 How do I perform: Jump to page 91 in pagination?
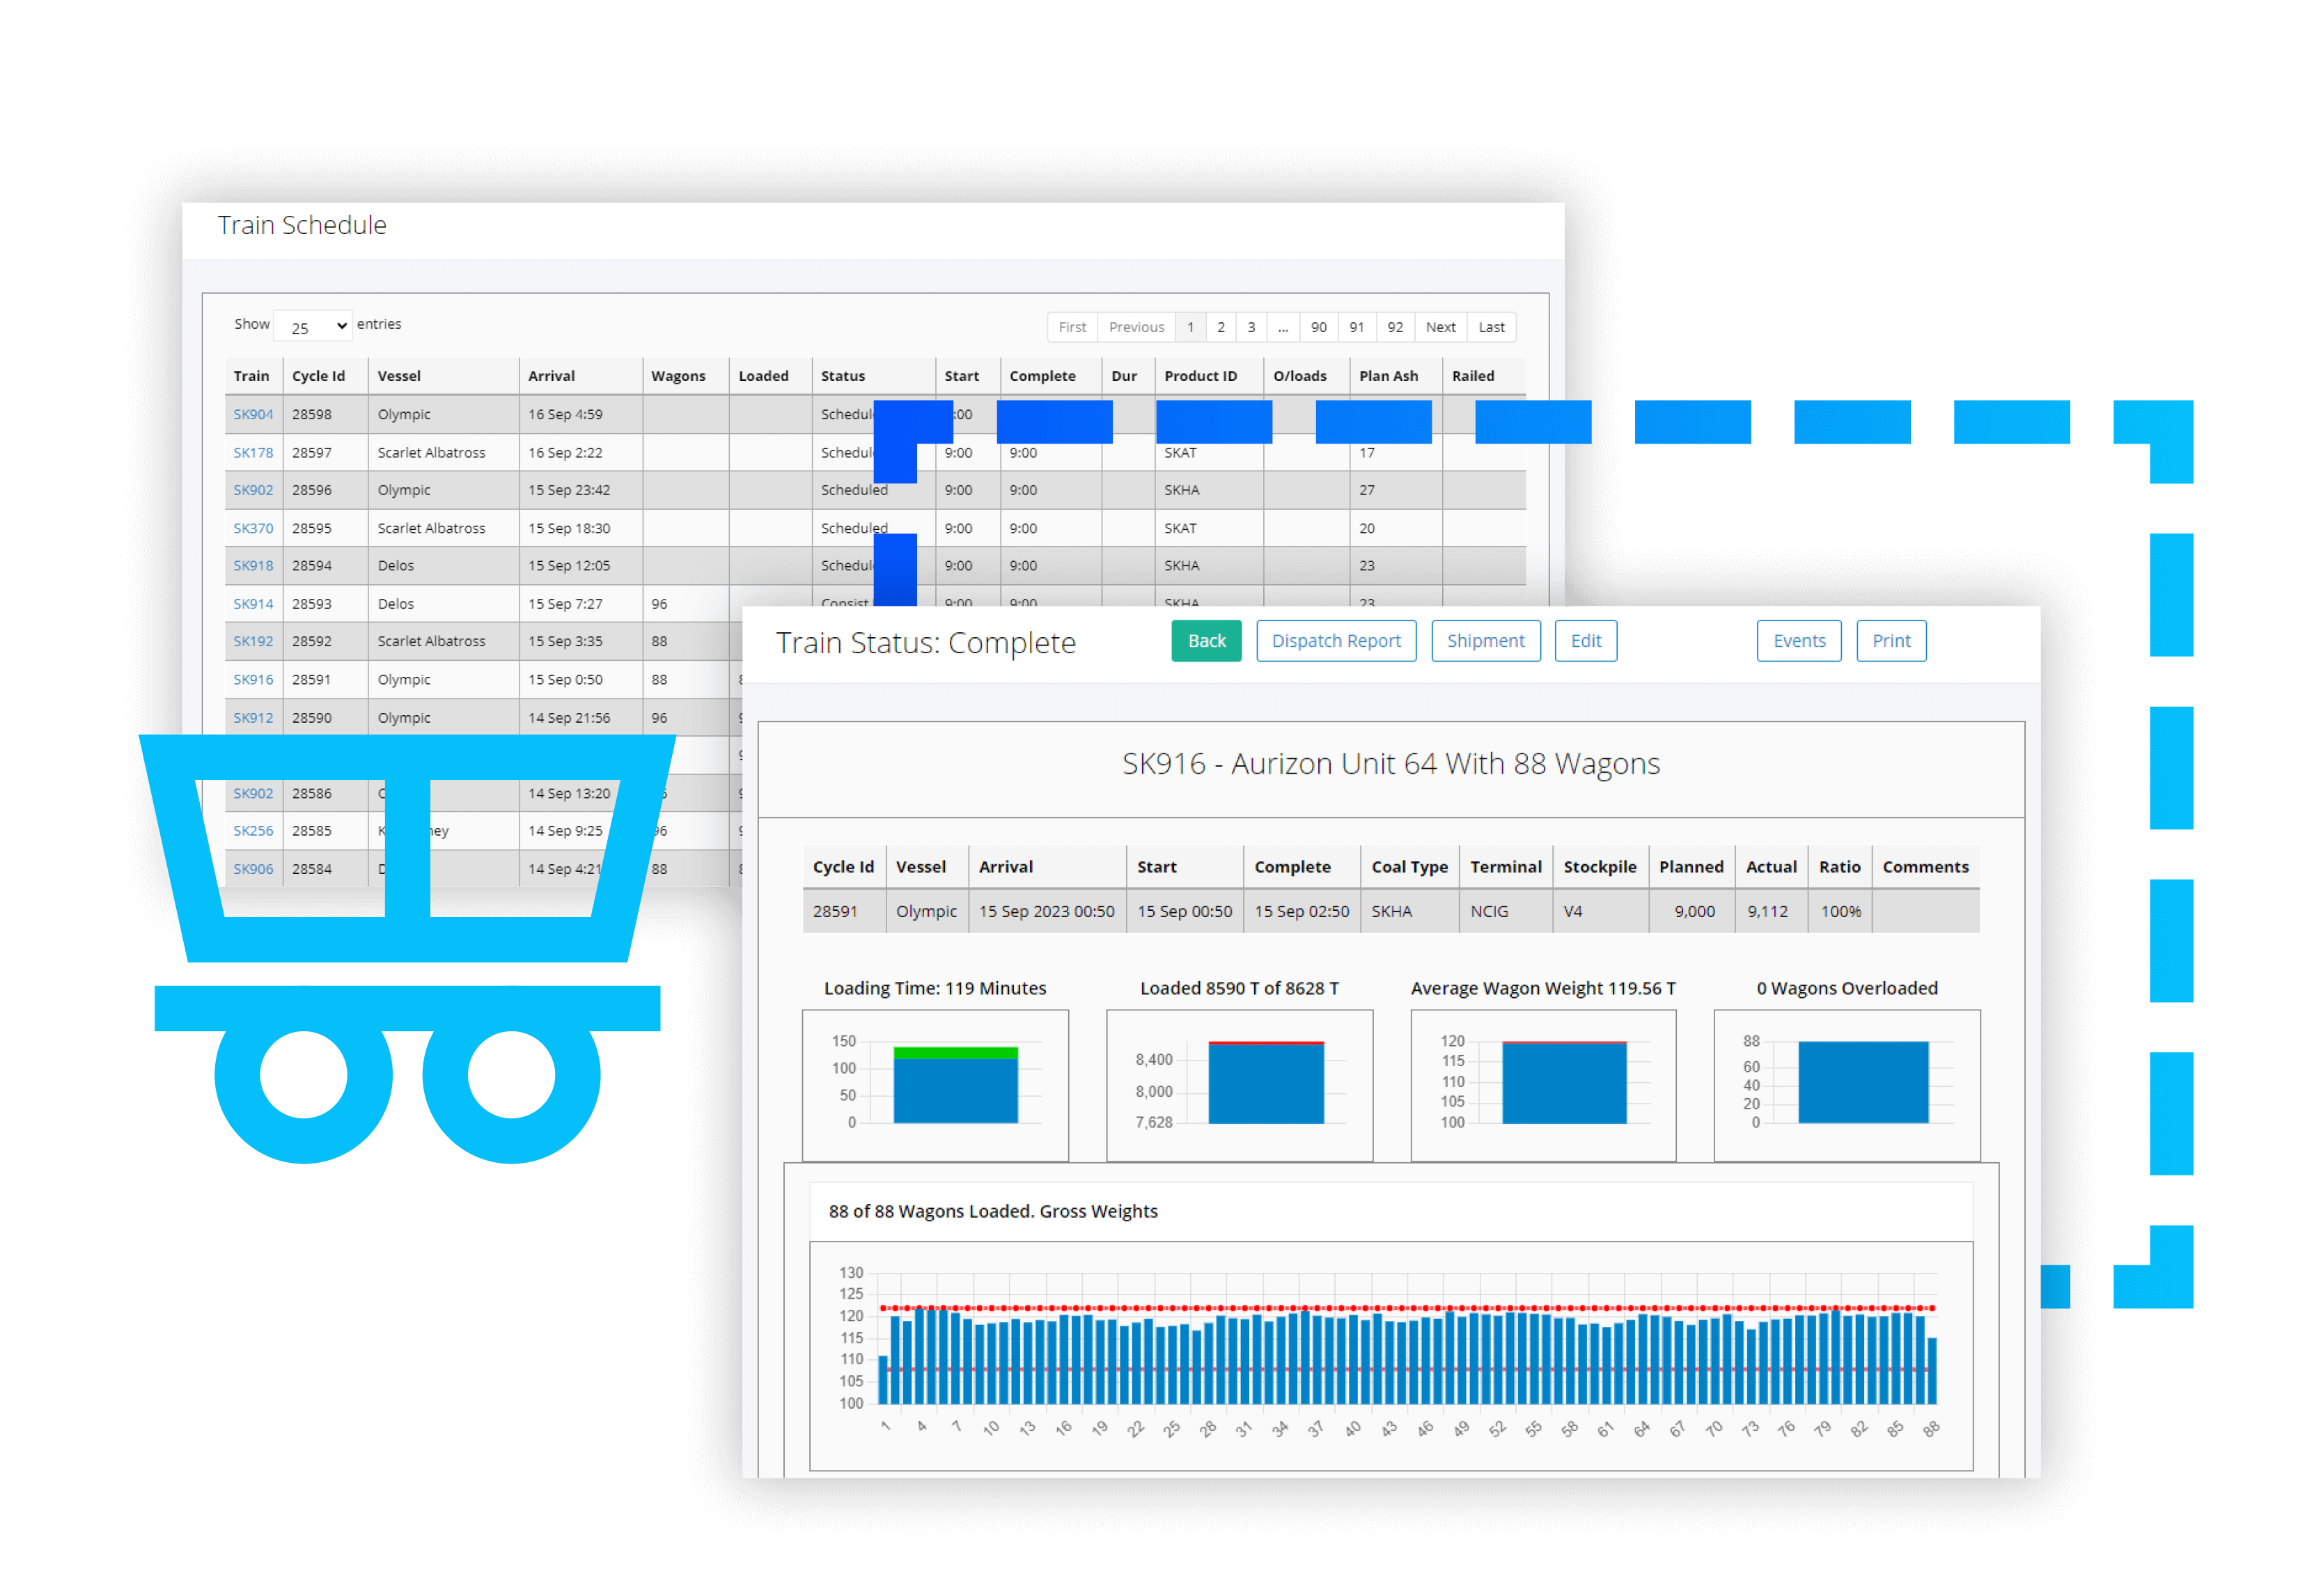click(x=1357, y=327)
